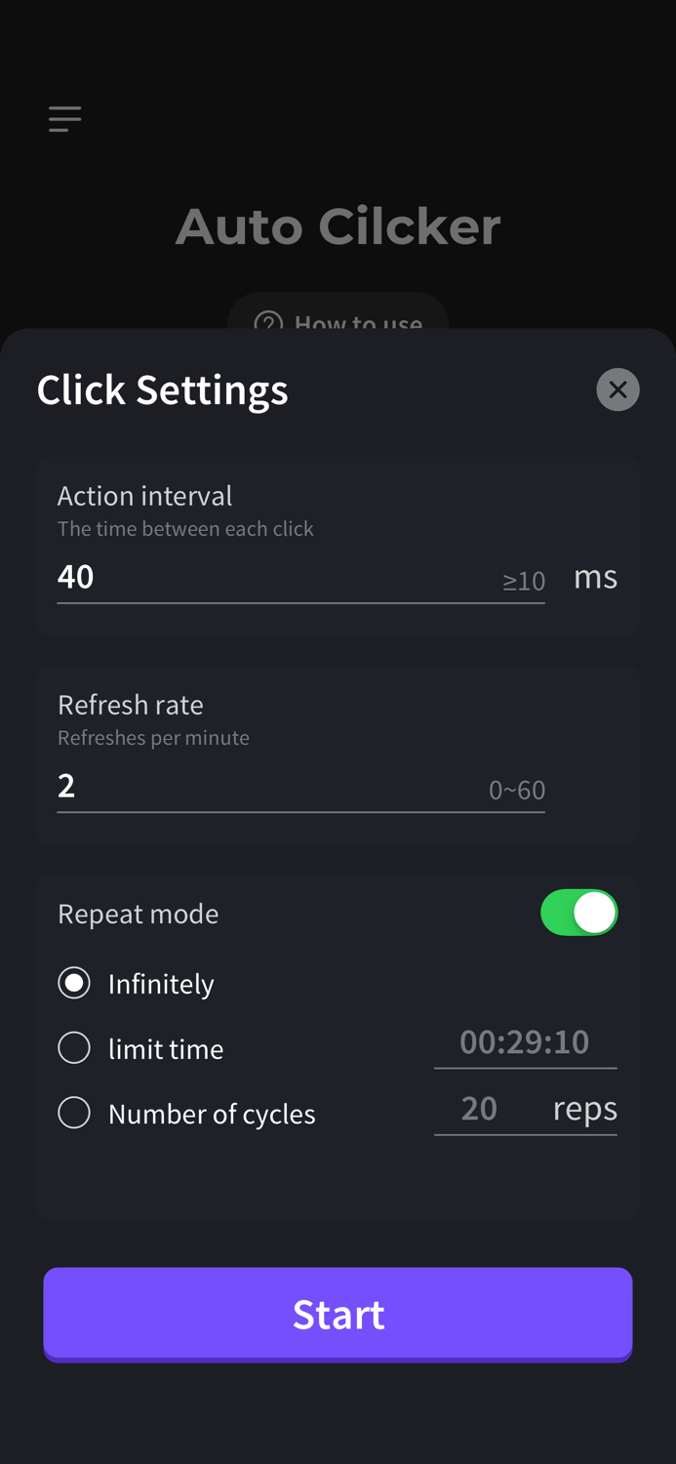Click the ≥10 minimum value hint
The width and height of the screenshot is (676, 1464).
pyautogui.click(x=523, y=581)
